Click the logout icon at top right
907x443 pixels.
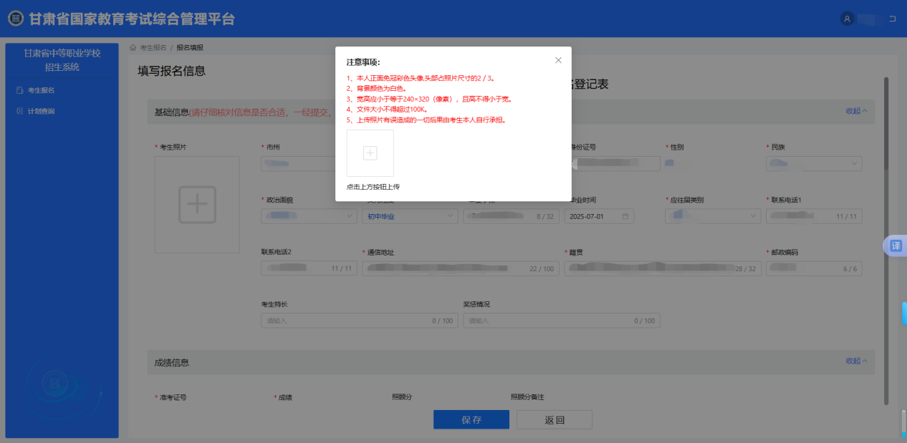click(892, 19)
